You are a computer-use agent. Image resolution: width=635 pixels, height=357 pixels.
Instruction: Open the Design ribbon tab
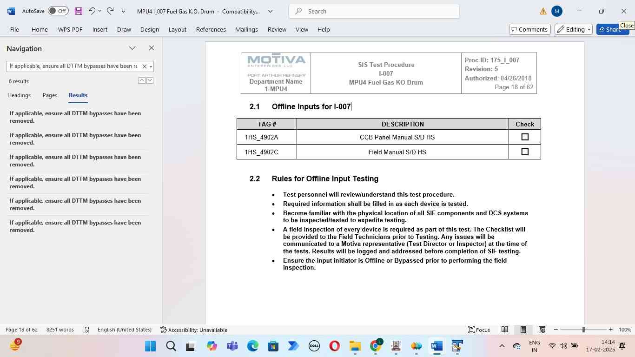pos(149,29)
